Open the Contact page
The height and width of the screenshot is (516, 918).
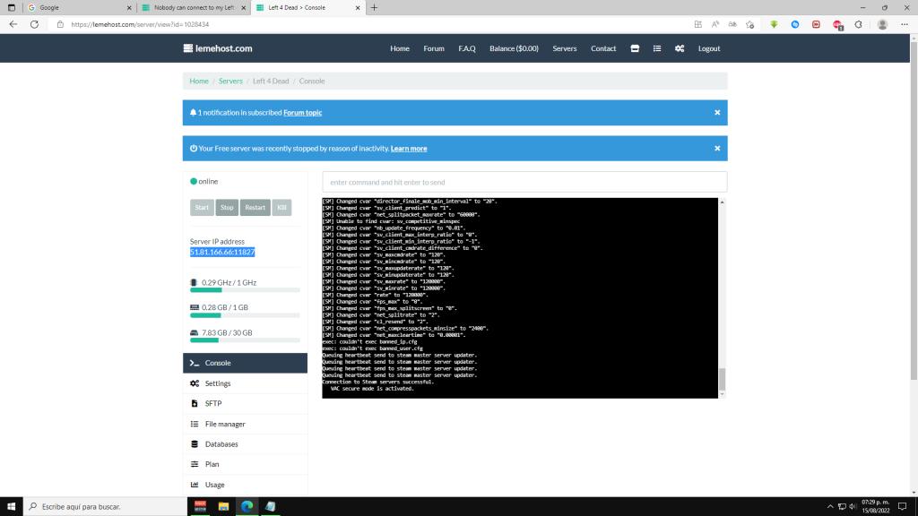(x=603, y=48)
